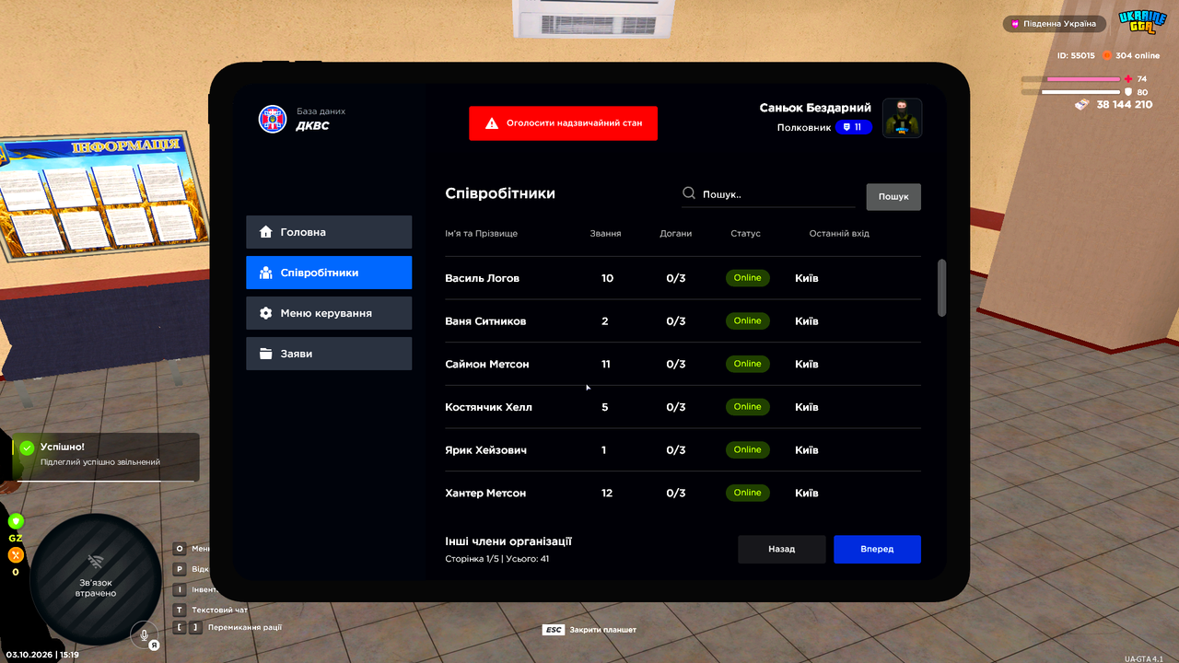Click the Назад button
This screenshot has width=1179, height=663.
[782, 549]
